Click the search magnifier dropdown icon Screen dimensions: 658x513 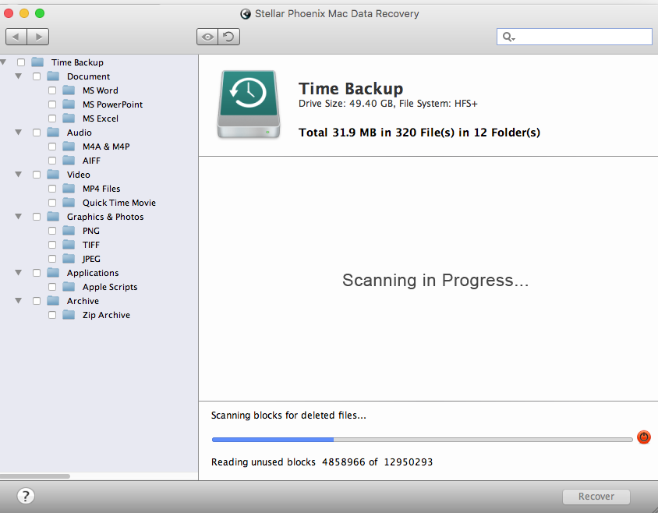[508, 37]
